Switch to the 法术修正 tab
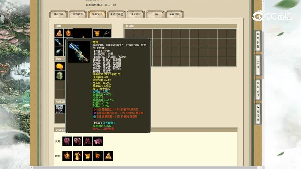The height and width of the screenshot is (169, 301). coord(136,14)
